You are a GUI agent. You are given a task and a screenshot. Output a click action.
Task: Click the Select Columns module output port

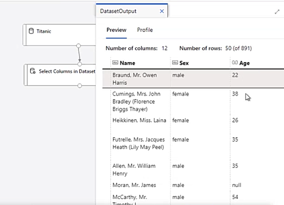[79, 86]
